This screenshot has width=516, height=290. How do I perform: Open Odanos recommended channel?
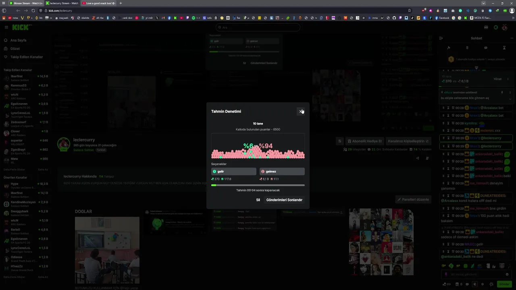tap(25, 259)
